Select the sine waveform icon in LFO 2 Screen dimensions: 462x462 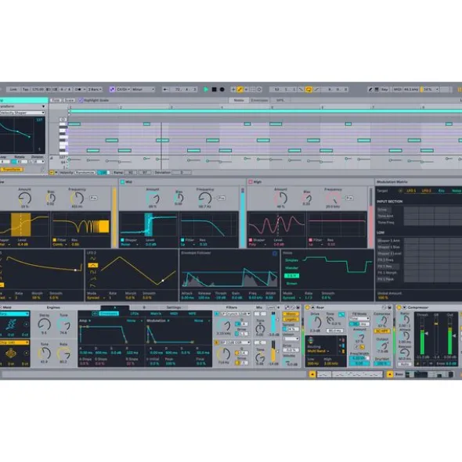tap(93, 259)
